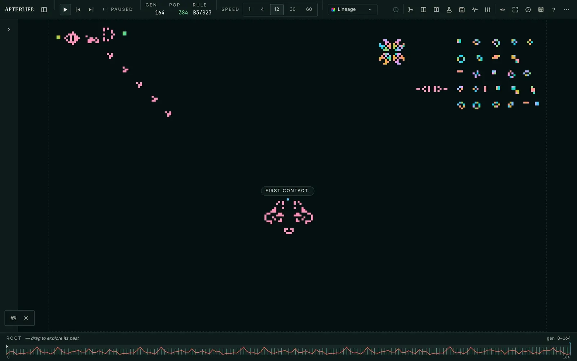Click the branch fork icon

[x=410, y=10]
